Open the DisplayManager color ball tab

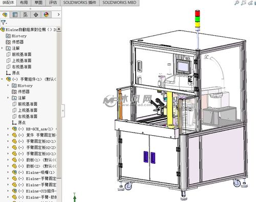point(46,15)
